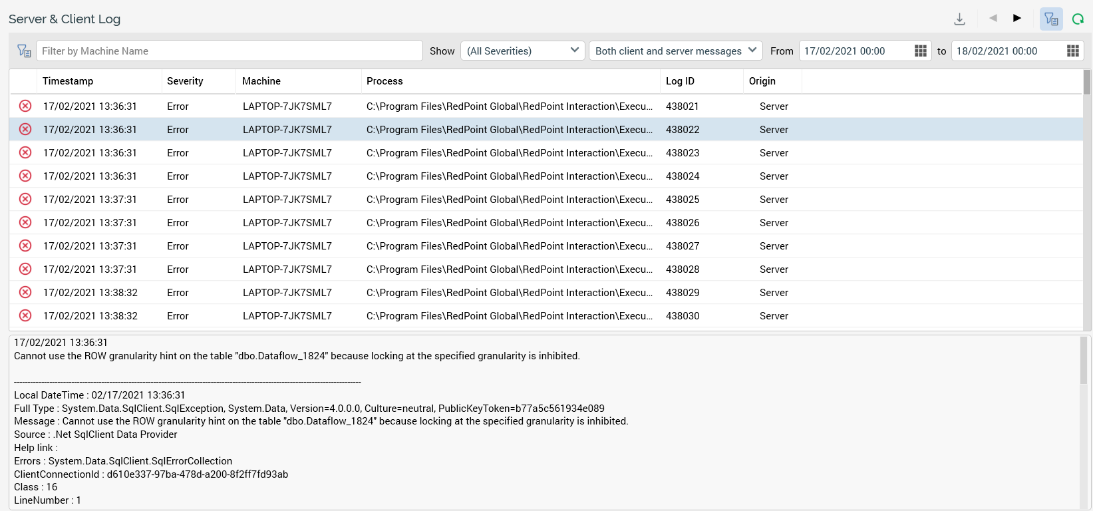Click the Filter by Machine Name field
Screen dimensions: 1093x511
[x=230, y=51]
